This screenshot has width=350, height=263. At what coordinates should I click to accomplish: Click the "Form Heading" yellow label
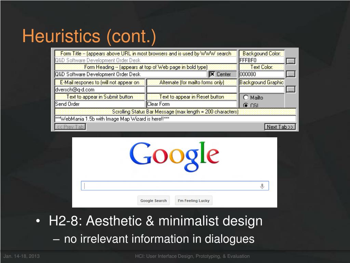pos(146,67)
